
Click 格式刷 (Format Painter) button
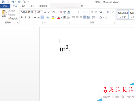click(13, 19)
